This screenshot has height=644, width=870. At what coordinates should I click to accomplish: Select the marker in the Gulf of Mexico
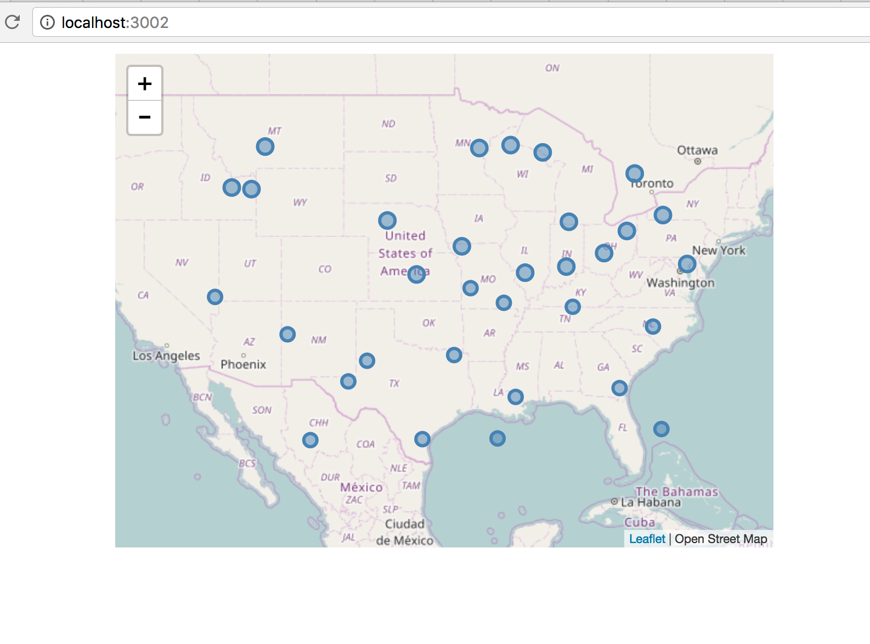[497, 438]
